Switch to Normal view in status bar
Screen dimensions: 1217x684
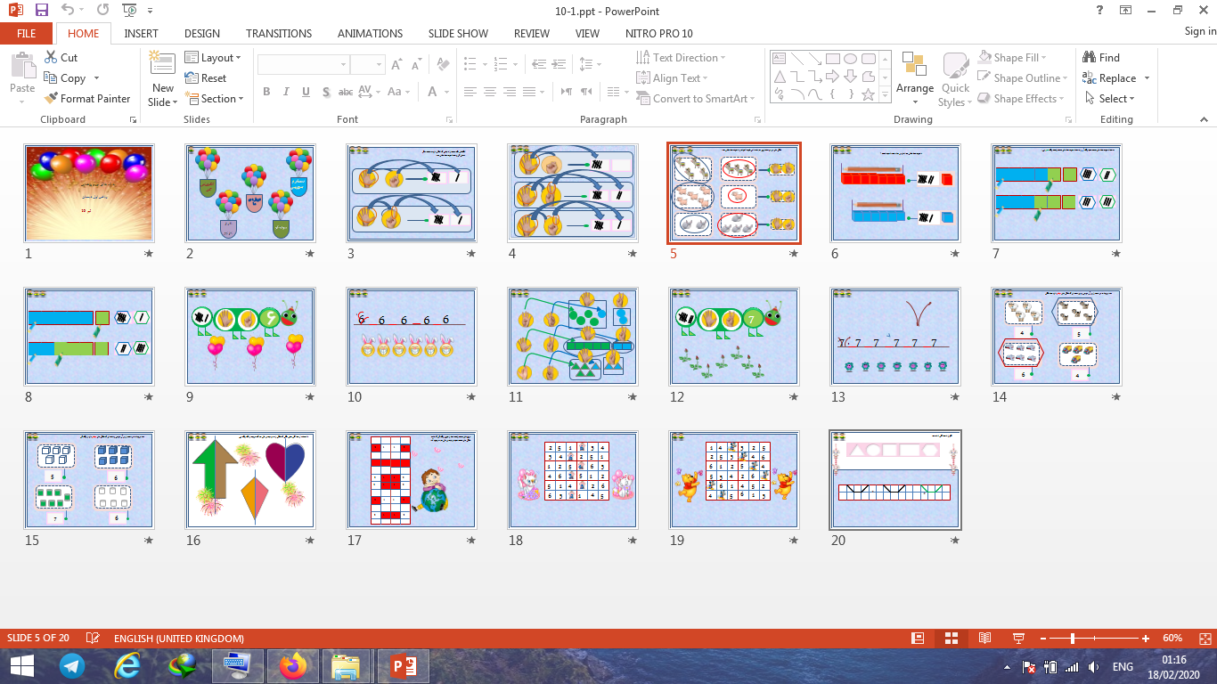[918, 639]
